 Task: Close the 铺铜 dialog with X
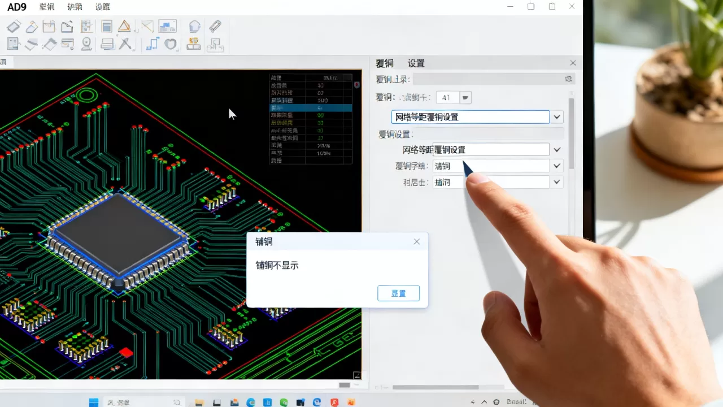[417, 241]
